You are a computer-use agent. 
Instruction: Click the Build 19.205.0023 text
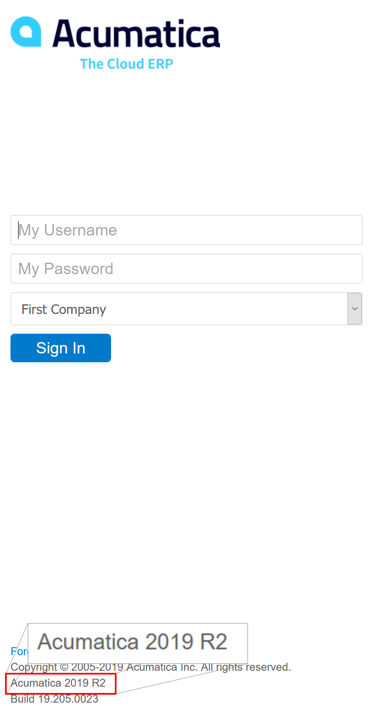pos(54,699)
